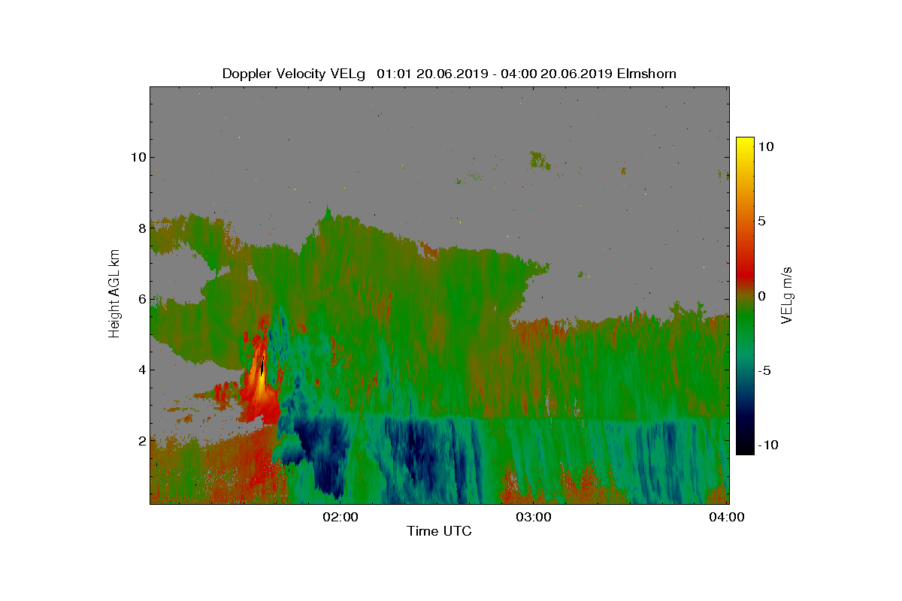Click the "04:00" time tick label

(x=728, y=517)
